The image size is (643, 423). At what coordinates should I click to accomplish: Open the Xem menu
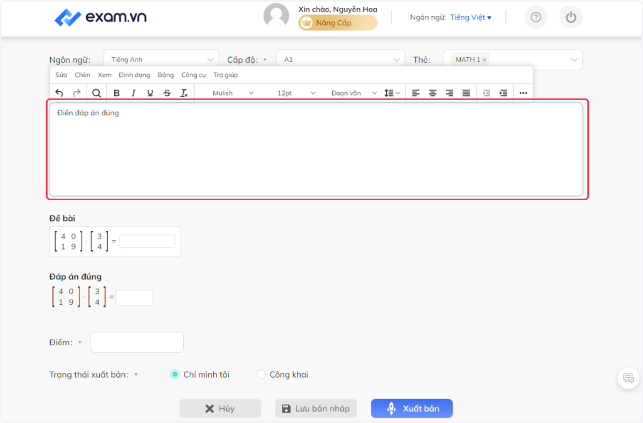pyautogui.click(x=104, y=75)
